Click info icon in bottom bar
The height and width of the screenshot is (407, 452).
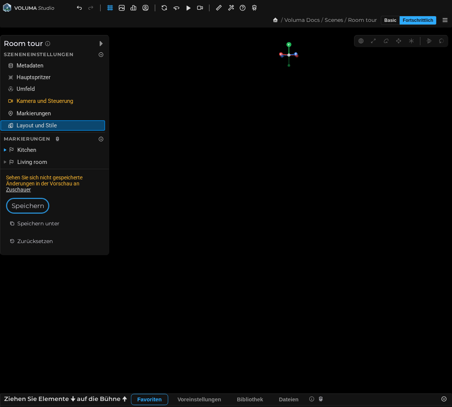click(312, 399)
